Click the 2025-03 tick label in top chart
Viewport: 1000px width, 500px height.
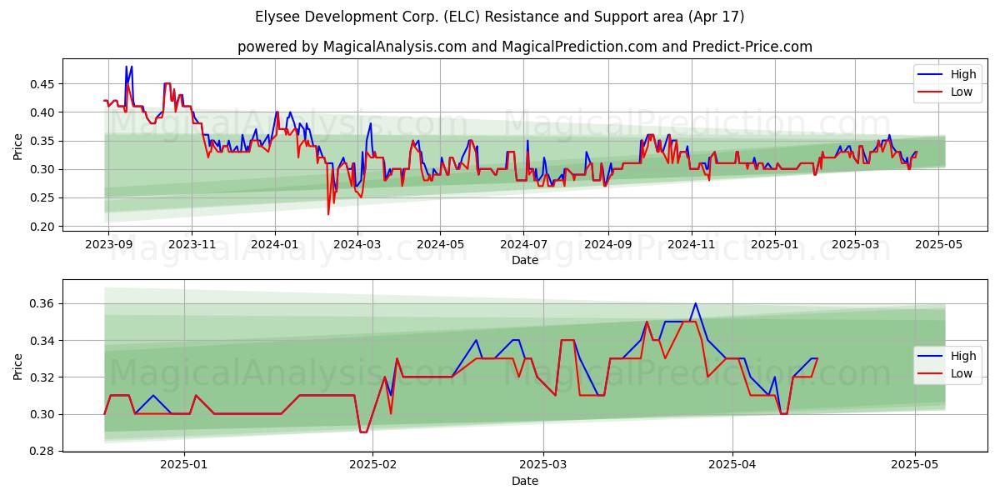(855, 244)
